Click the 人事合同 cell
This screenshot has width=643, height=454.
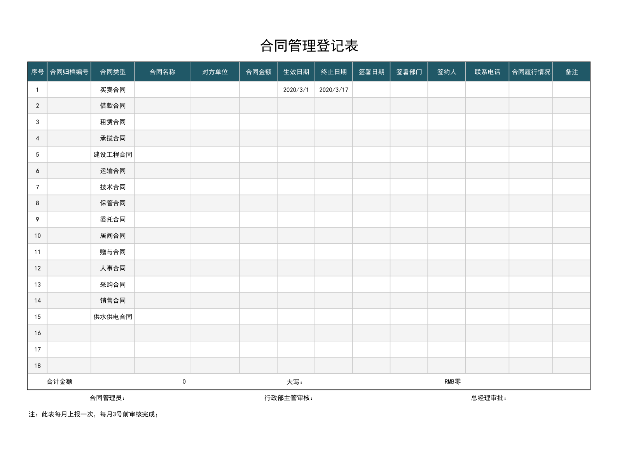[113, 268]
